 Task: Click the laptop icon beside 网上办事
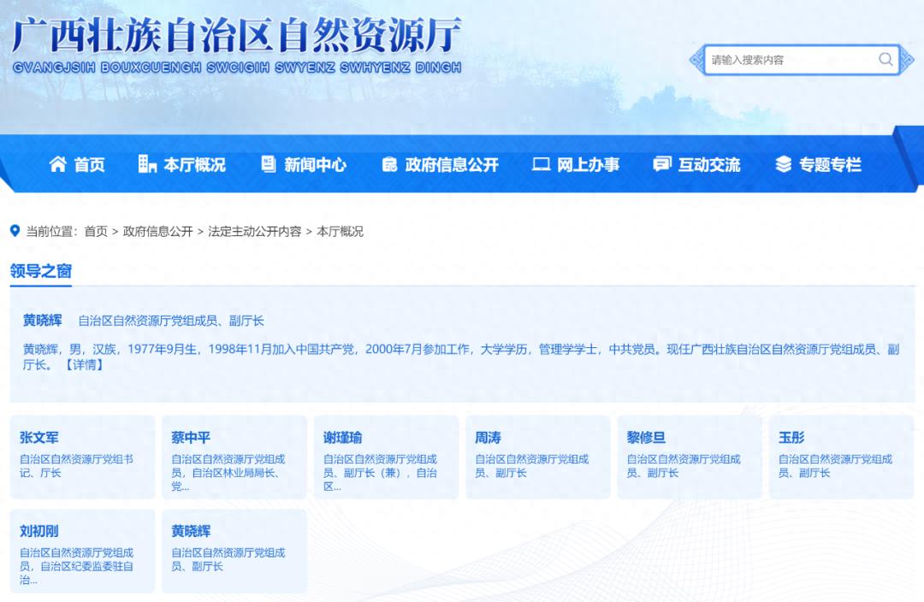pos(541,164)
